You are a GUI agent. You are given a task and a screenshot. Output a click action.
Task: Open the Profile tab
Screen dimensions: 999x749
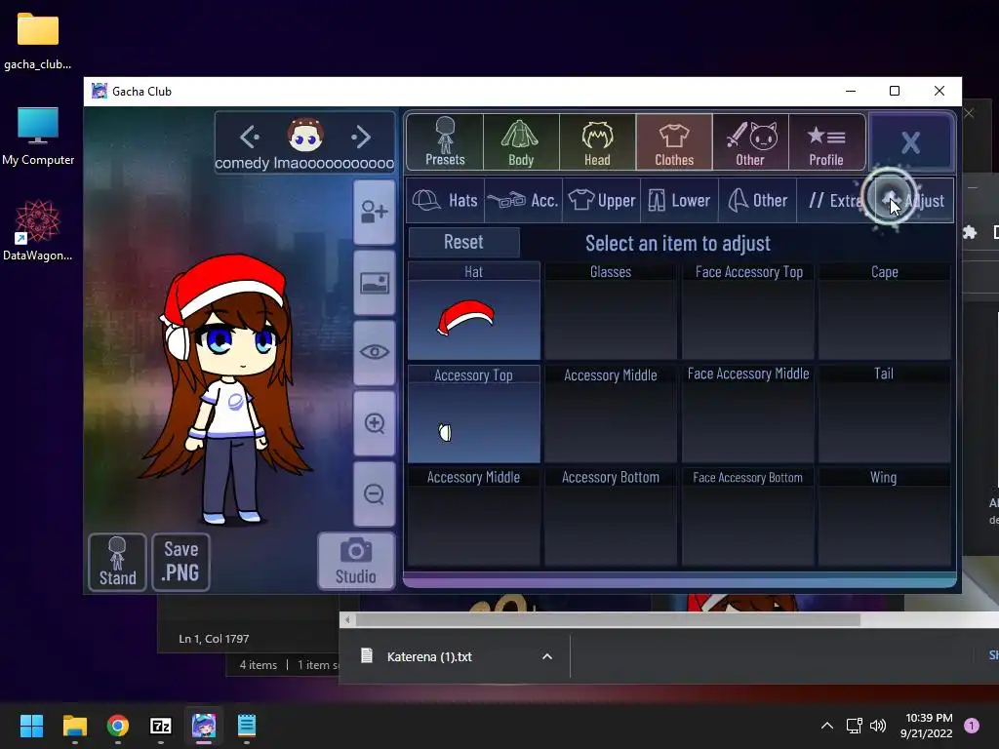point(826,141)
